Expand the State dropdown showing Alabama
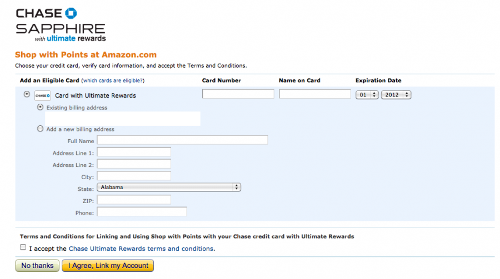The width and height of the screenshot is (500, 279). tap(169, 187)
